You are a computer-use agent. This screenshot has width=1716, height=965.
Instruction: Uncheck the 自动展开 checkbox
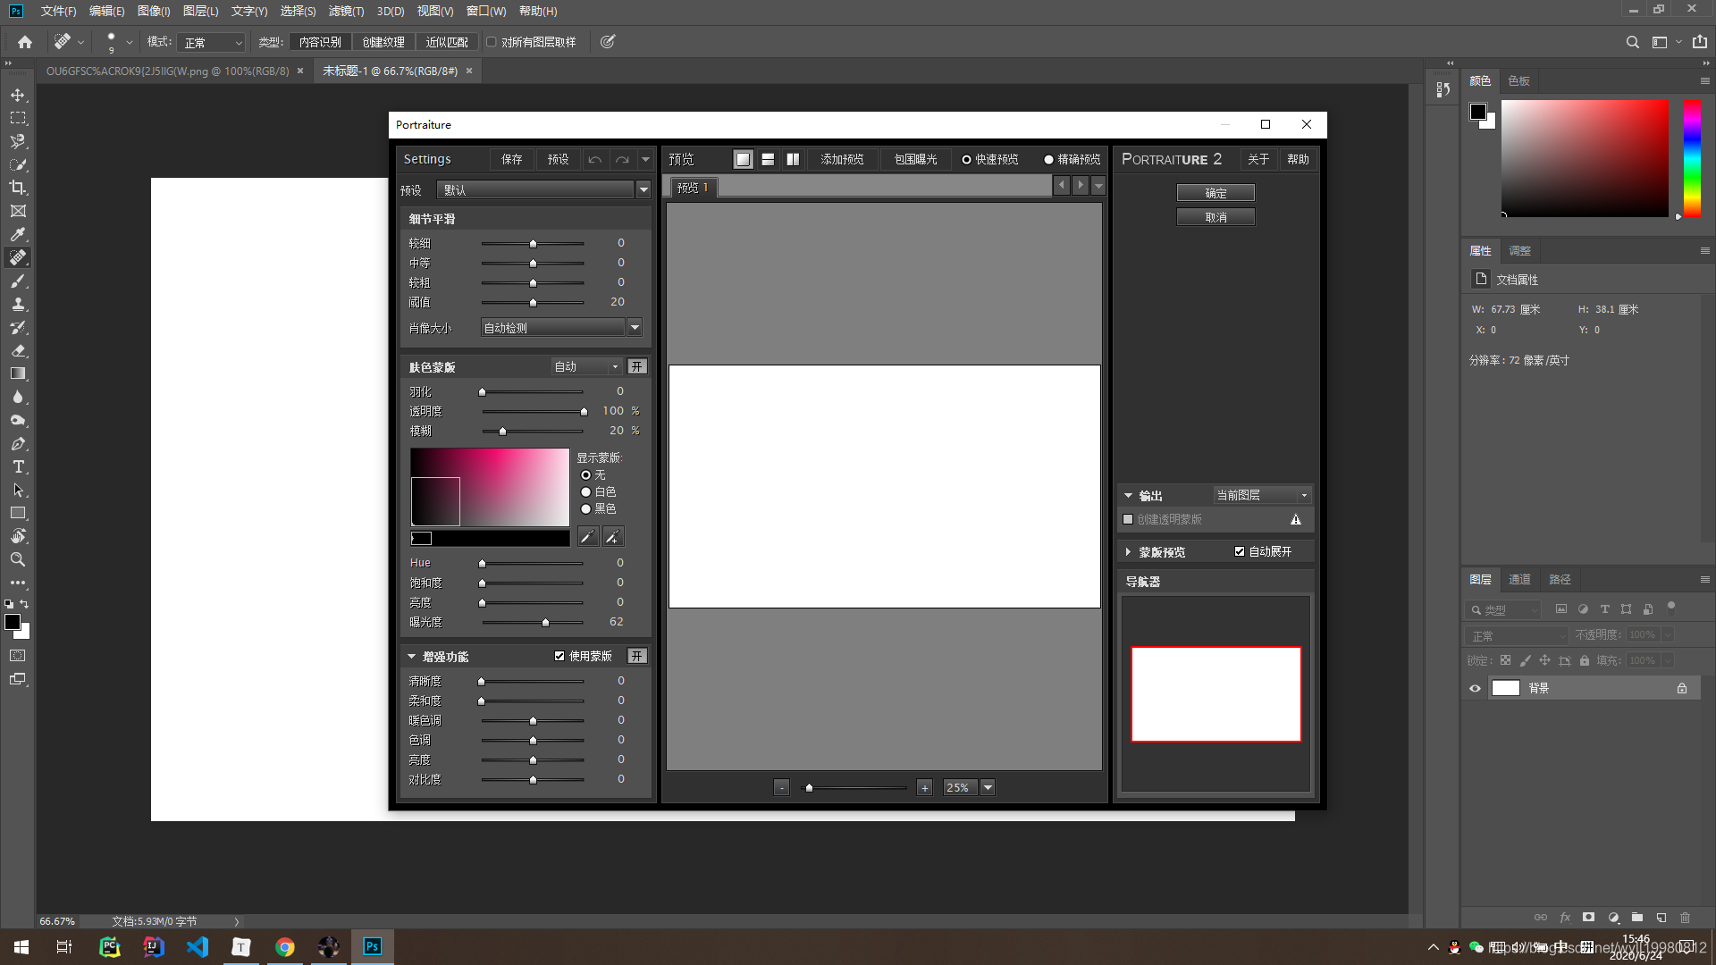(x=1240, y=551)
